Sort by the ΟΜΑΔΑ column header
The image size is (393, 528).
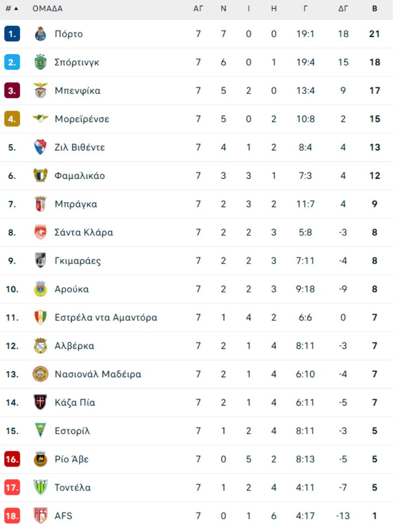point(48,9)
